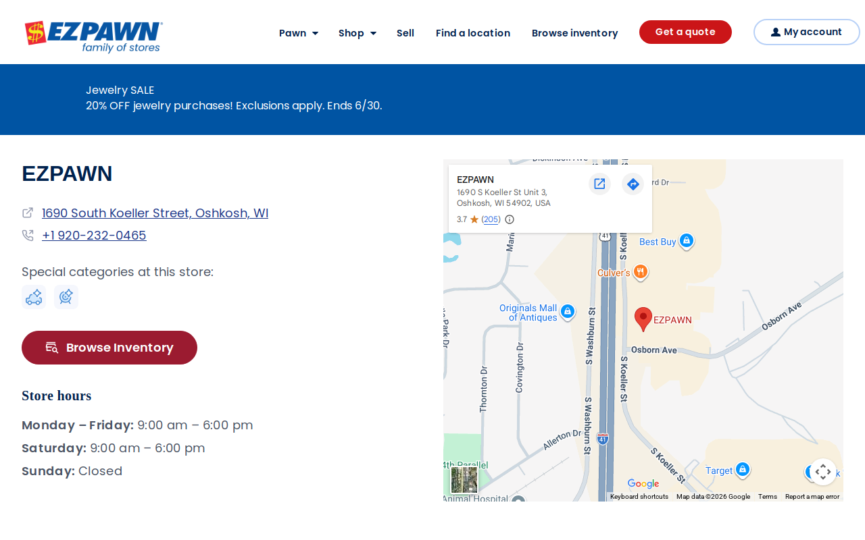Open the map camera controls button
This screenshot has width=865, height=540.
pos(823,472)
